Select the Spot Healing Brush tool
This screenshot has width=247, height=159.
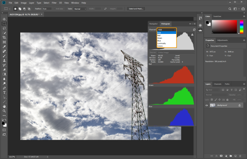pyautogui.click(x=4, y=51)
